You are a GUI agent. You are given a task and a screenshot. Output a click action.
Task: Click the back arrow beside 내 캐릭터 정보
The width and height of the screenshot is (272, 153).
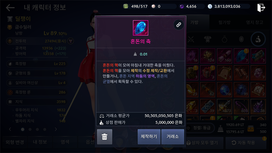click(10, 7)
